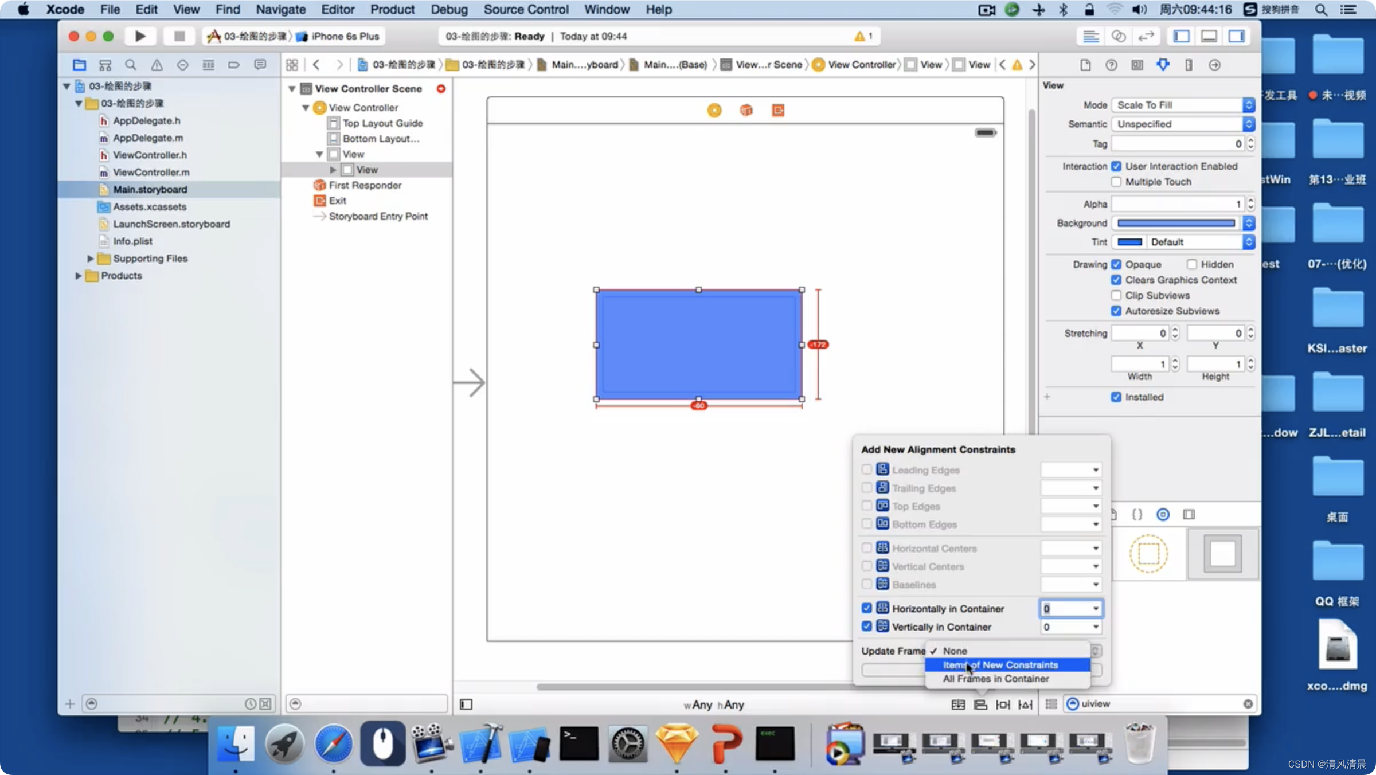Click the Background color swatch

pos(1175,223)
